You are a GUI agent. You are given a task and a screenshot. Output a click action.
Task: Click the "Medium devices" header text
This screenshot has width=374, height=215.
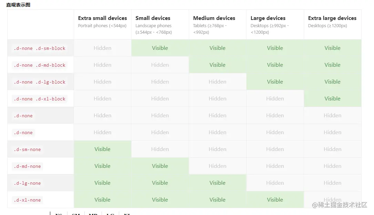point(214,18)
